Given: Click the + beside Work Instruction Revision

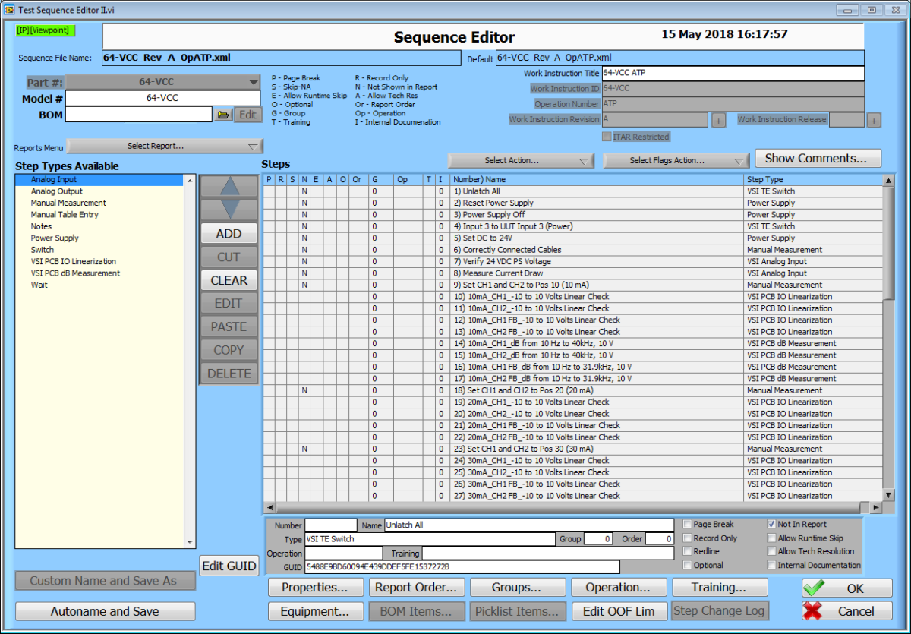Looking at the screenshot, I should tap(718, 119).
